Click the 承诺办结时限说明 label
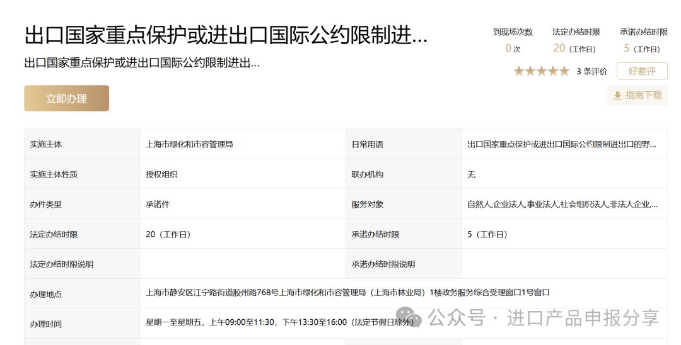 tap(383, 264)
